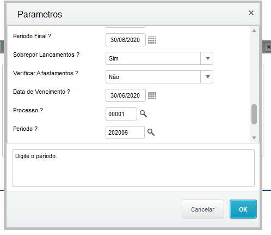Viewport: 271px width, 235px height.
Task: Click the 'Processo ?' label
Action: coord(28,110)
